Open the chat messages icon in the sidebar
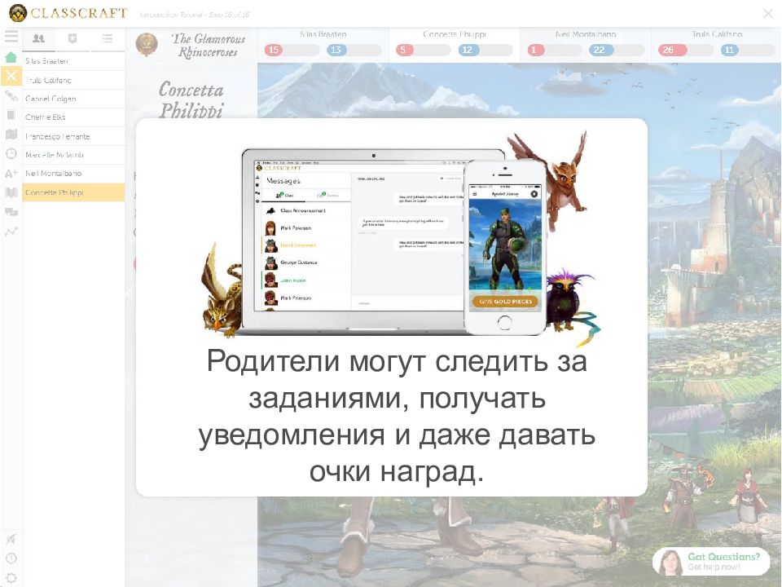Viewport: 782px width, 587px height. (11, 212)
